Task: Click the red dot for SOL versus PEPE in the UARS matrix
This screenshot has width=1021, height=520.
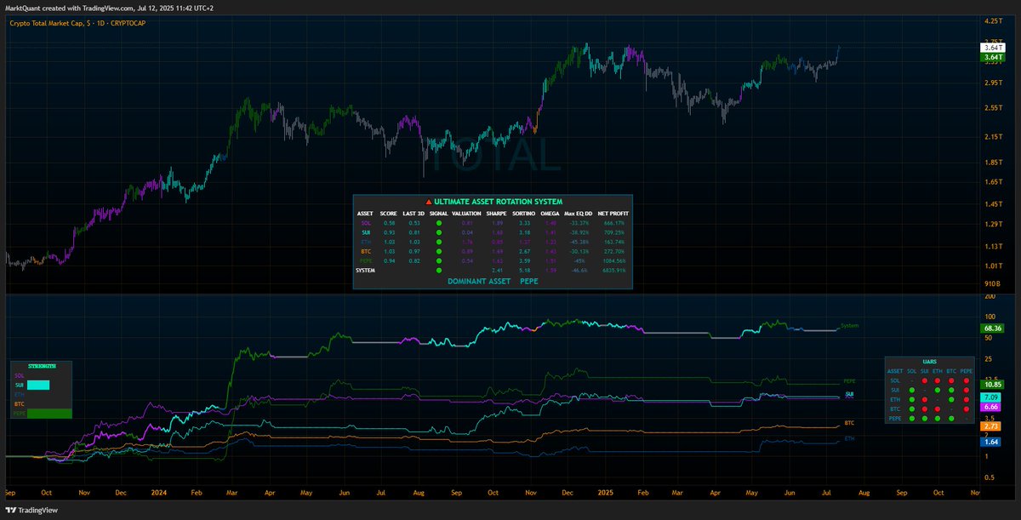Action: [x=967, y=380]
